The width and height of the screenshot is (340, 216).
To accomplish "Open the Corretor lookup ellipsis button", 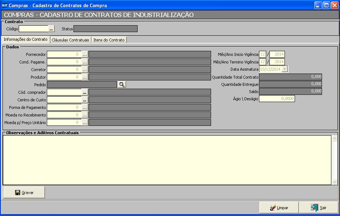I will tap(85, 70).
